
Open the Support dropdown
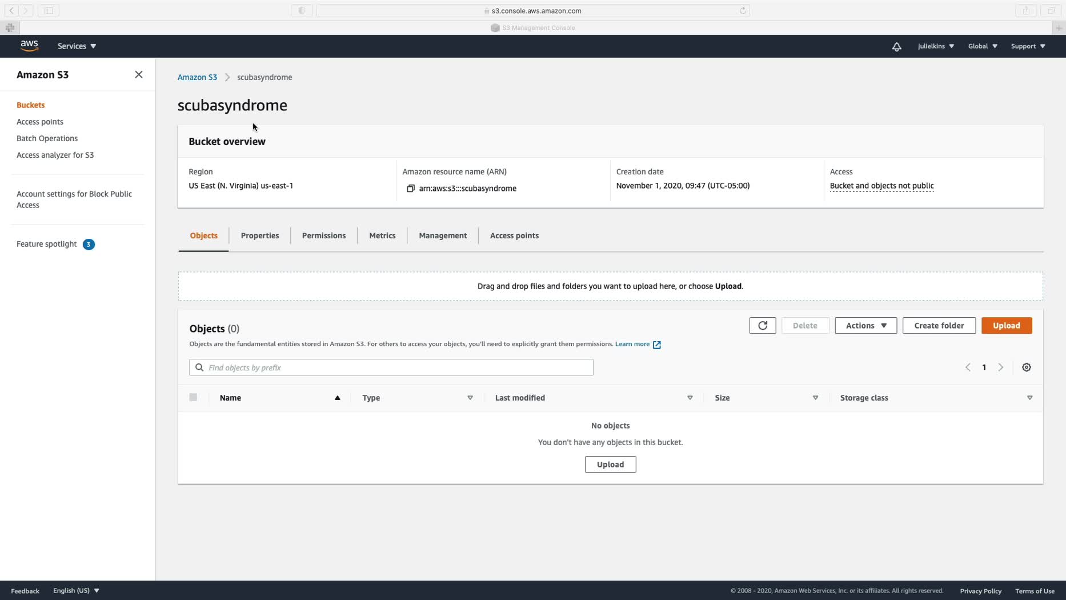(x=1028, y=46)
